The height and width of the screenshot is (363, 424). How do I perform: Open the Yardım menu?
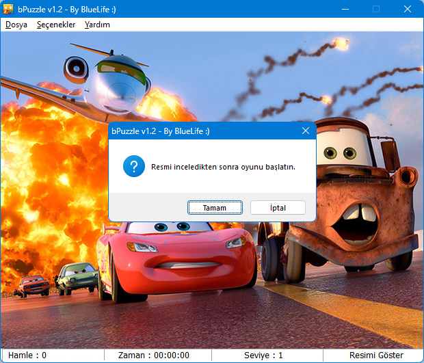click(x=97, y=25)
